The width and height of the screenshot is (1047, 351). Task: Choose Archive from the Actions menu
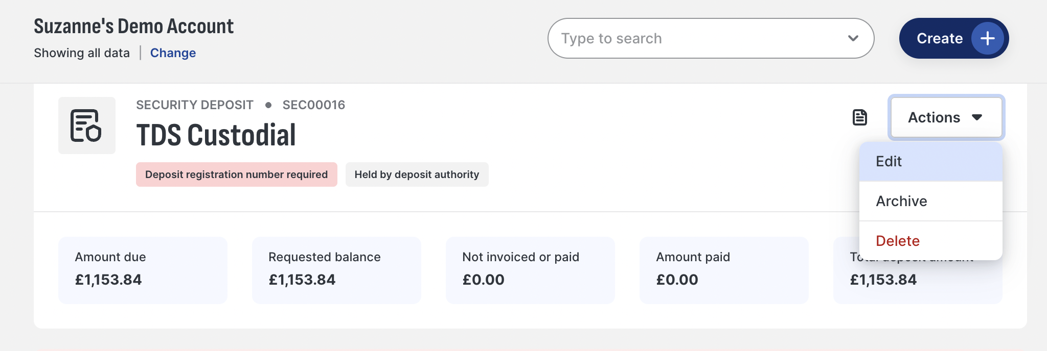click(930, 201)
